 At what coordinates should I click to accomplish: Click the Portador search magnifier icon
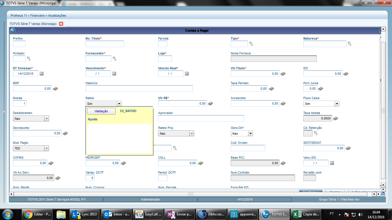(x=29, y=58)
